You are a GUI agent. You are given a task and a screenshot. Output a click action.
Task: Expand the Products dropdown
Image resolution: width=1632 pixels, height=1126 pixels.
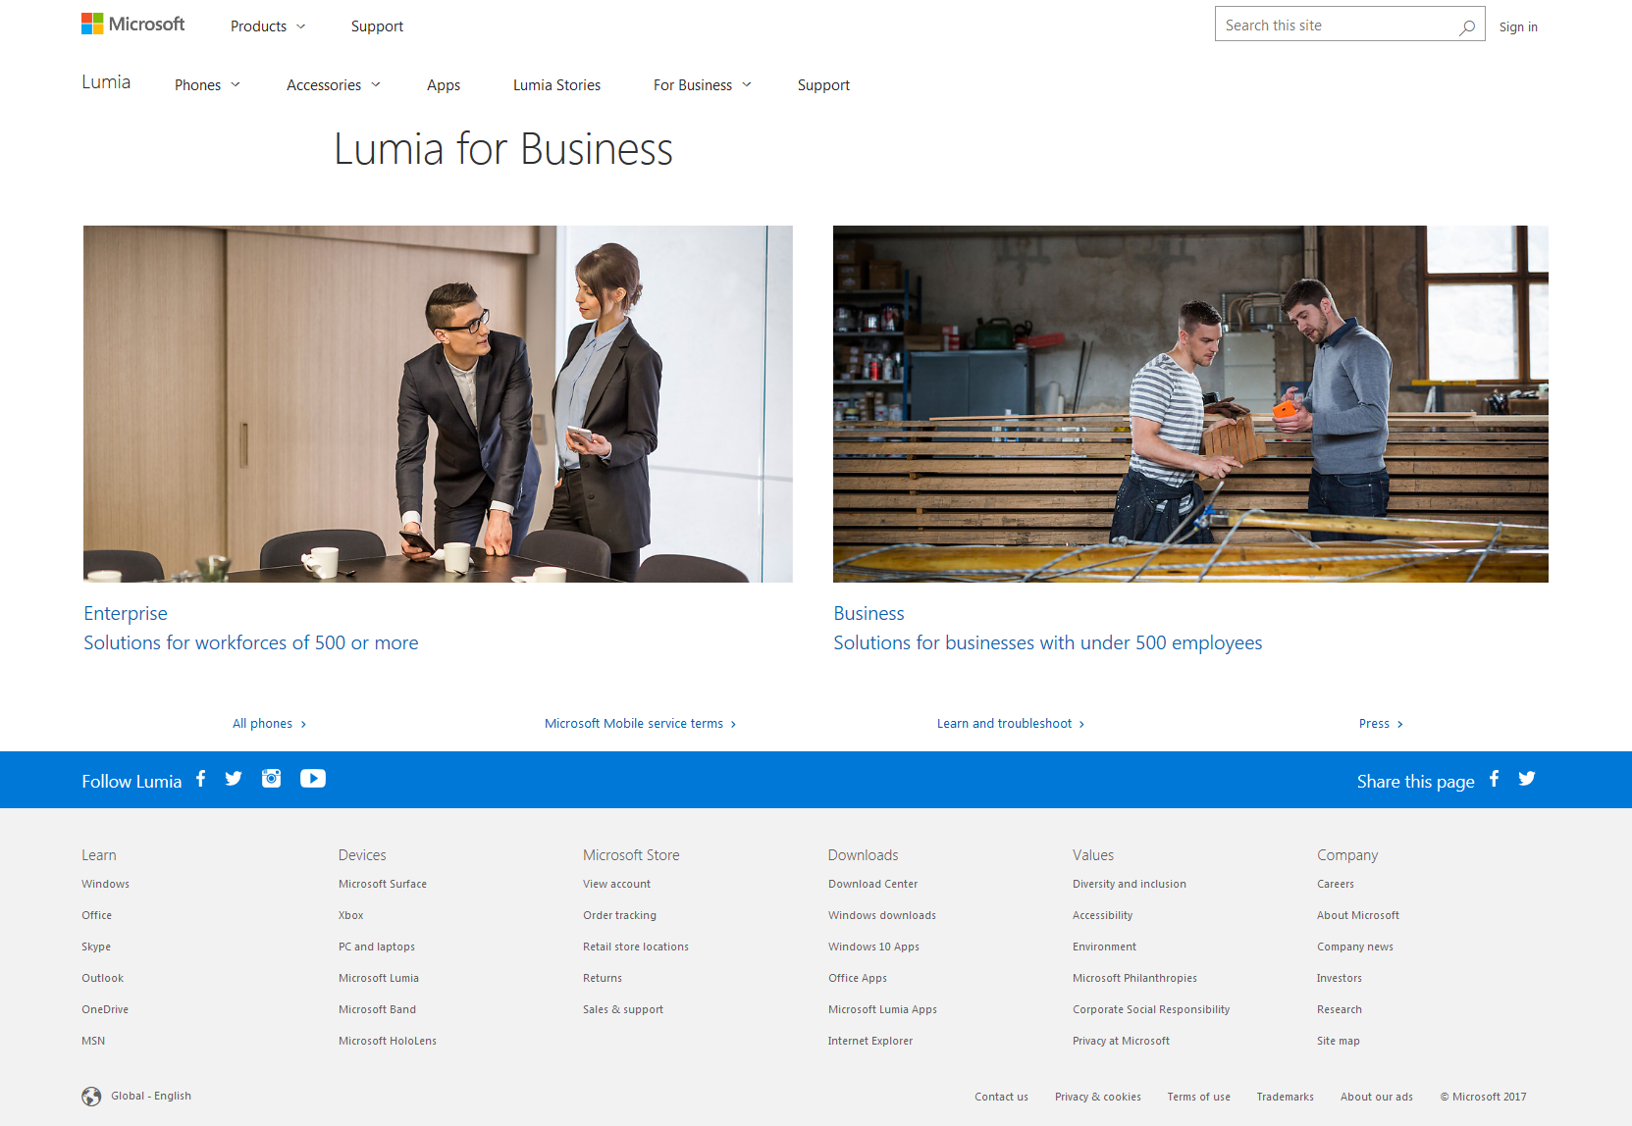tap(268, 26)
